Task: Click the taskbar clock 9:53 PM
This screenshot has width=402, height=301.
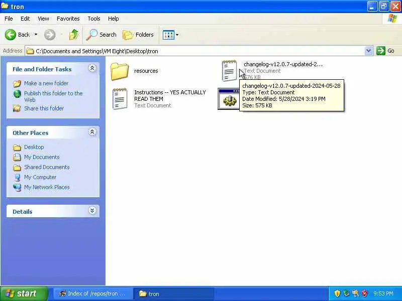Action: [x=383, y=293]
